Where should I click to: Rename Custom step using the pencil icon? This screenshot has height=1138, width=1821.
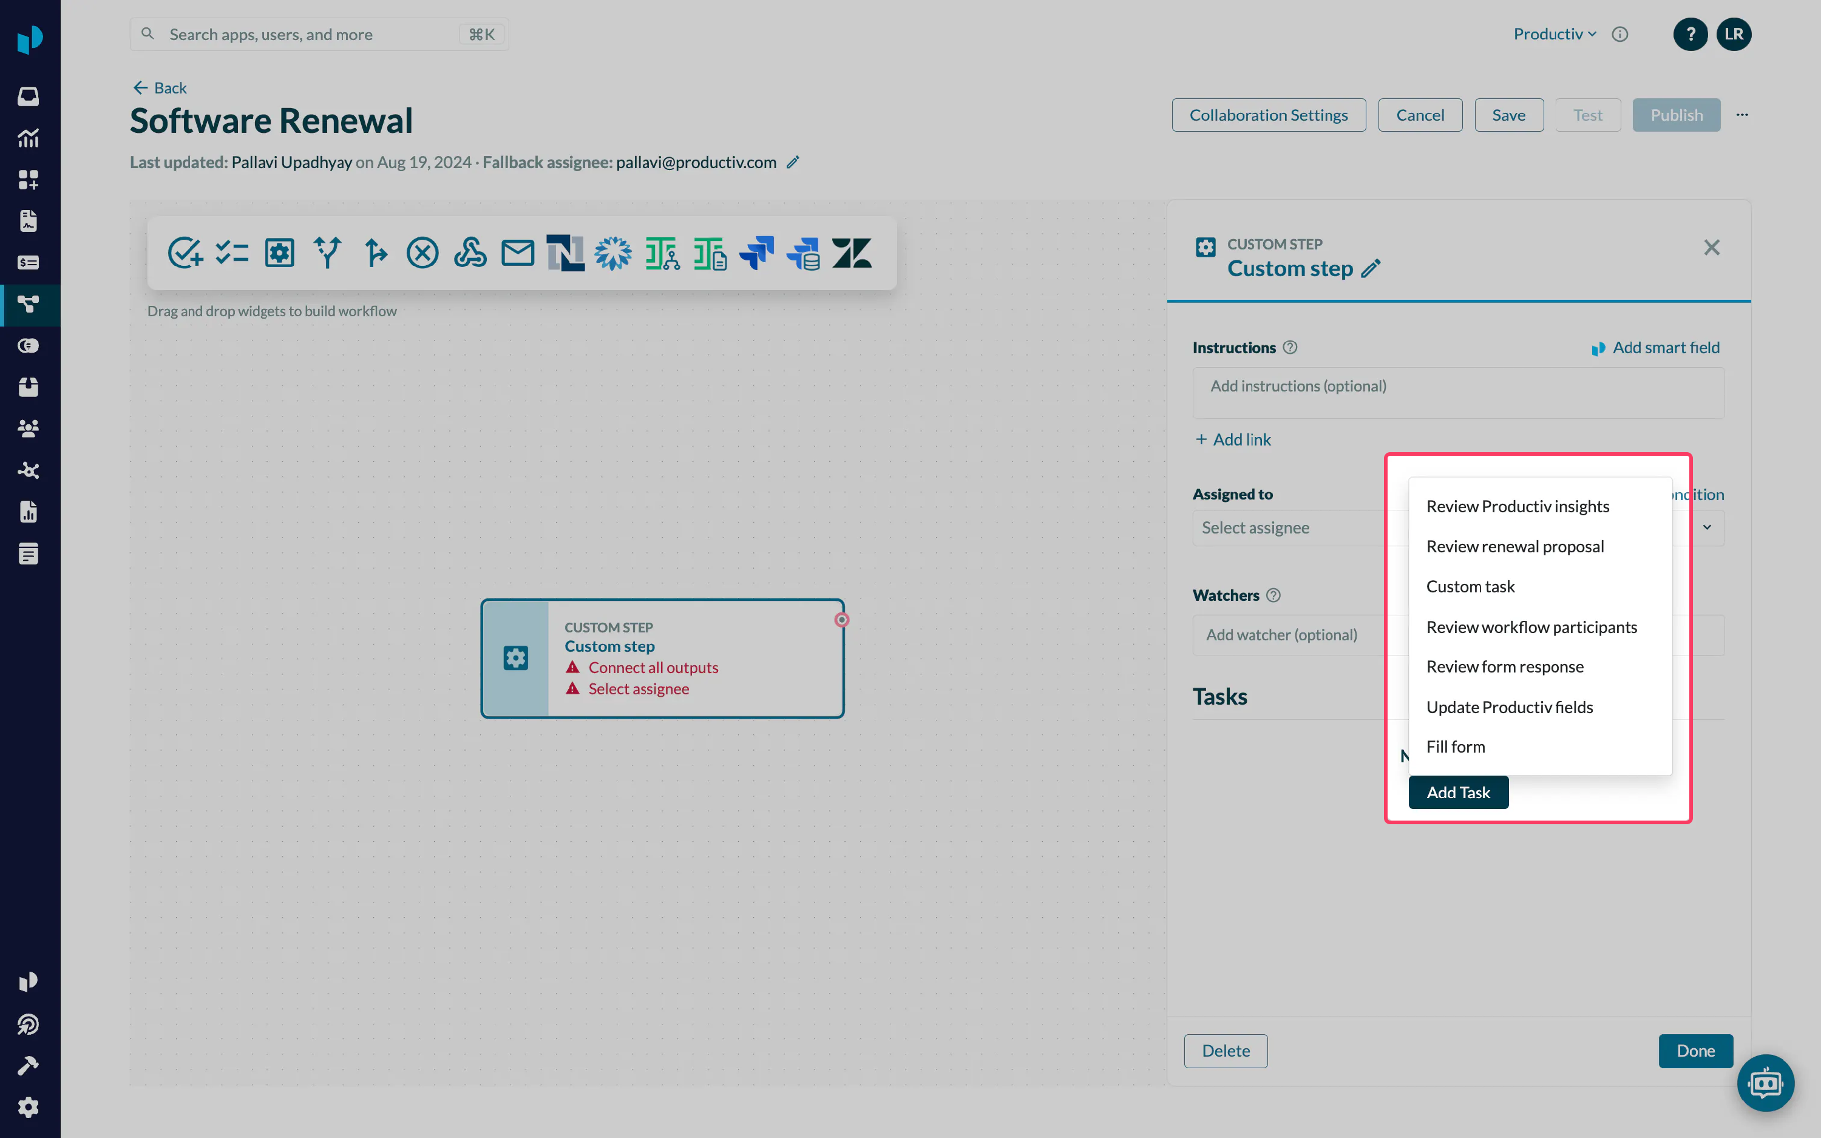tap(1370, 269)
